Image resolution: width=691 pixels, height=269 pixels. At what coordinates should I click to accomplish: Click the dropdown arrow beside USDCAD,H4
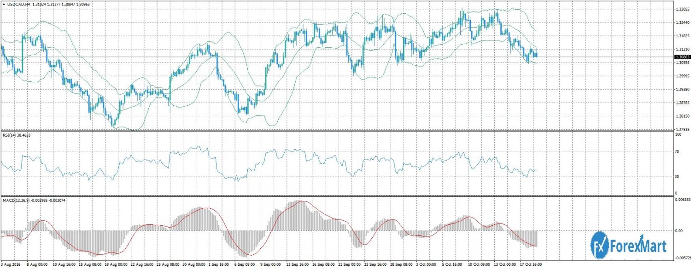[3, 4]
